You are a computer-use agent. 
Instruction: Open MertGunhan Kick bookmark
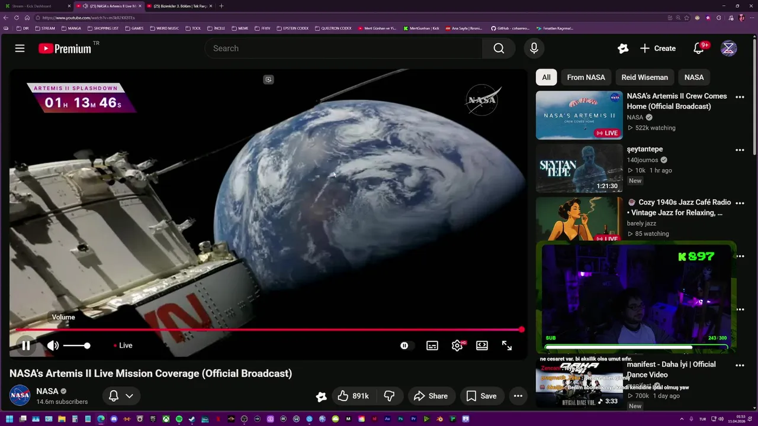click(422, 28)
